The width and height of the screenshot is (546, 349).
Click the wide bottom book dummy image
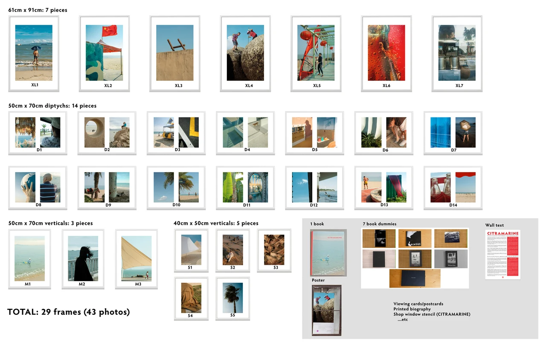415,278
